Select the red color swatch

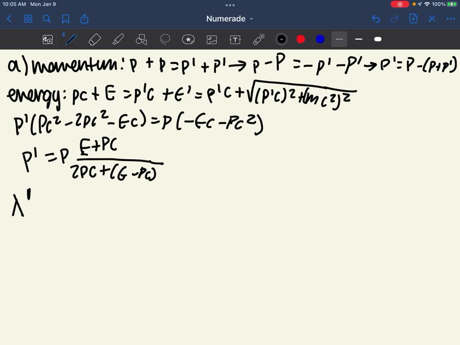click(301, 40)
